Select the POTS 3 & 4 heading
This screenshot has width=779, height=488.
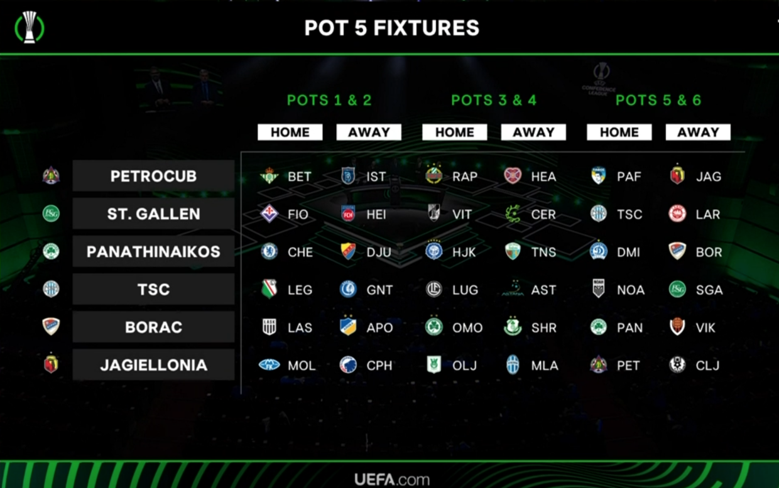pyautogui.click(x=494, y=100)
